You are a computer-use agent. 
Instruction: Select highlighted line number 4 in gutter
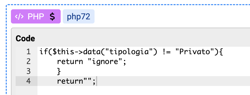tap(28, 81)
